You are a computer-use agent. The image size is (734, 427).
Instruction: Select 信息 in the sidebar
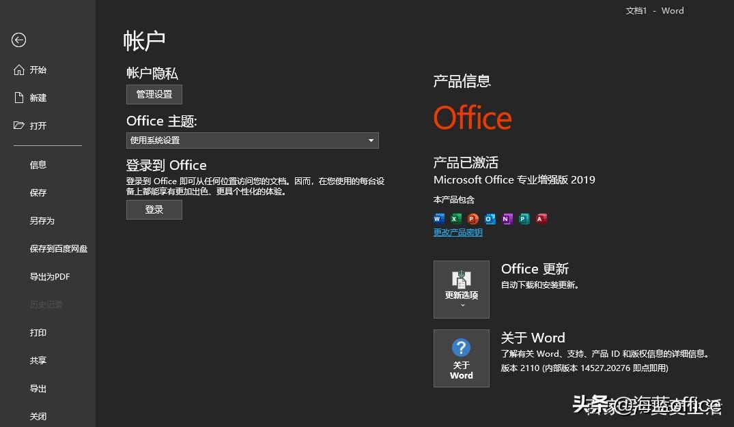point(38,164)
